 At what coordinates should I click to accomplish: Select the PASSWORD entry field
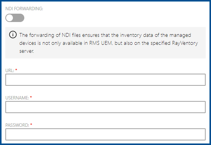[x=106, y=134]
